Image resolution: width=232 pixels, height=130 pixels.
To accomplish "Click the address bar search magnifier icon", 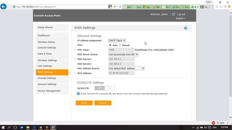I will pyautogui.click(x=115, y=7).
